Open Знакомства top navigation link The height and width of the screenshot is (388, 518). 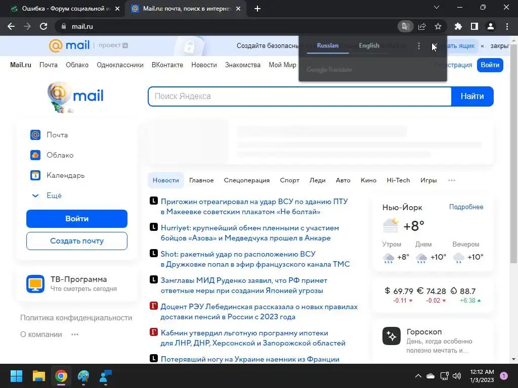pyautogui.click(x=242, y=65)
